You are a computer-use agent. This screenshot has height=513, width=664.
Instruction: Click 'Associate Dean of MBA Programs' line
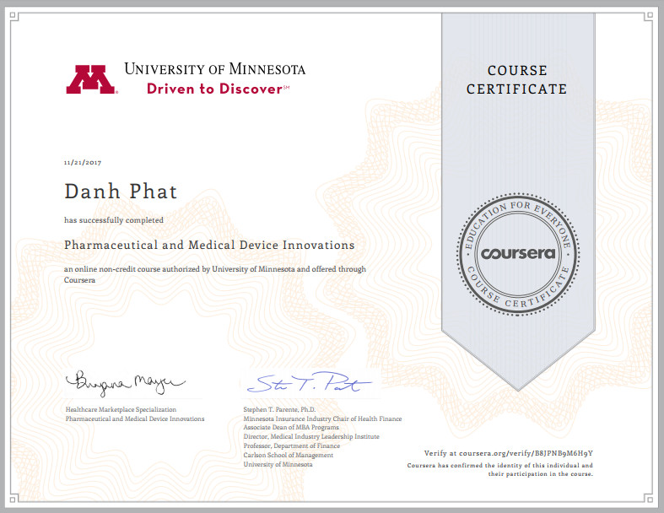tap(291, 428)
